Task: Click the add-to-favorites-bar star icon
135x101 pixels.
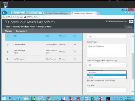Action: click(x=4, y=17)
